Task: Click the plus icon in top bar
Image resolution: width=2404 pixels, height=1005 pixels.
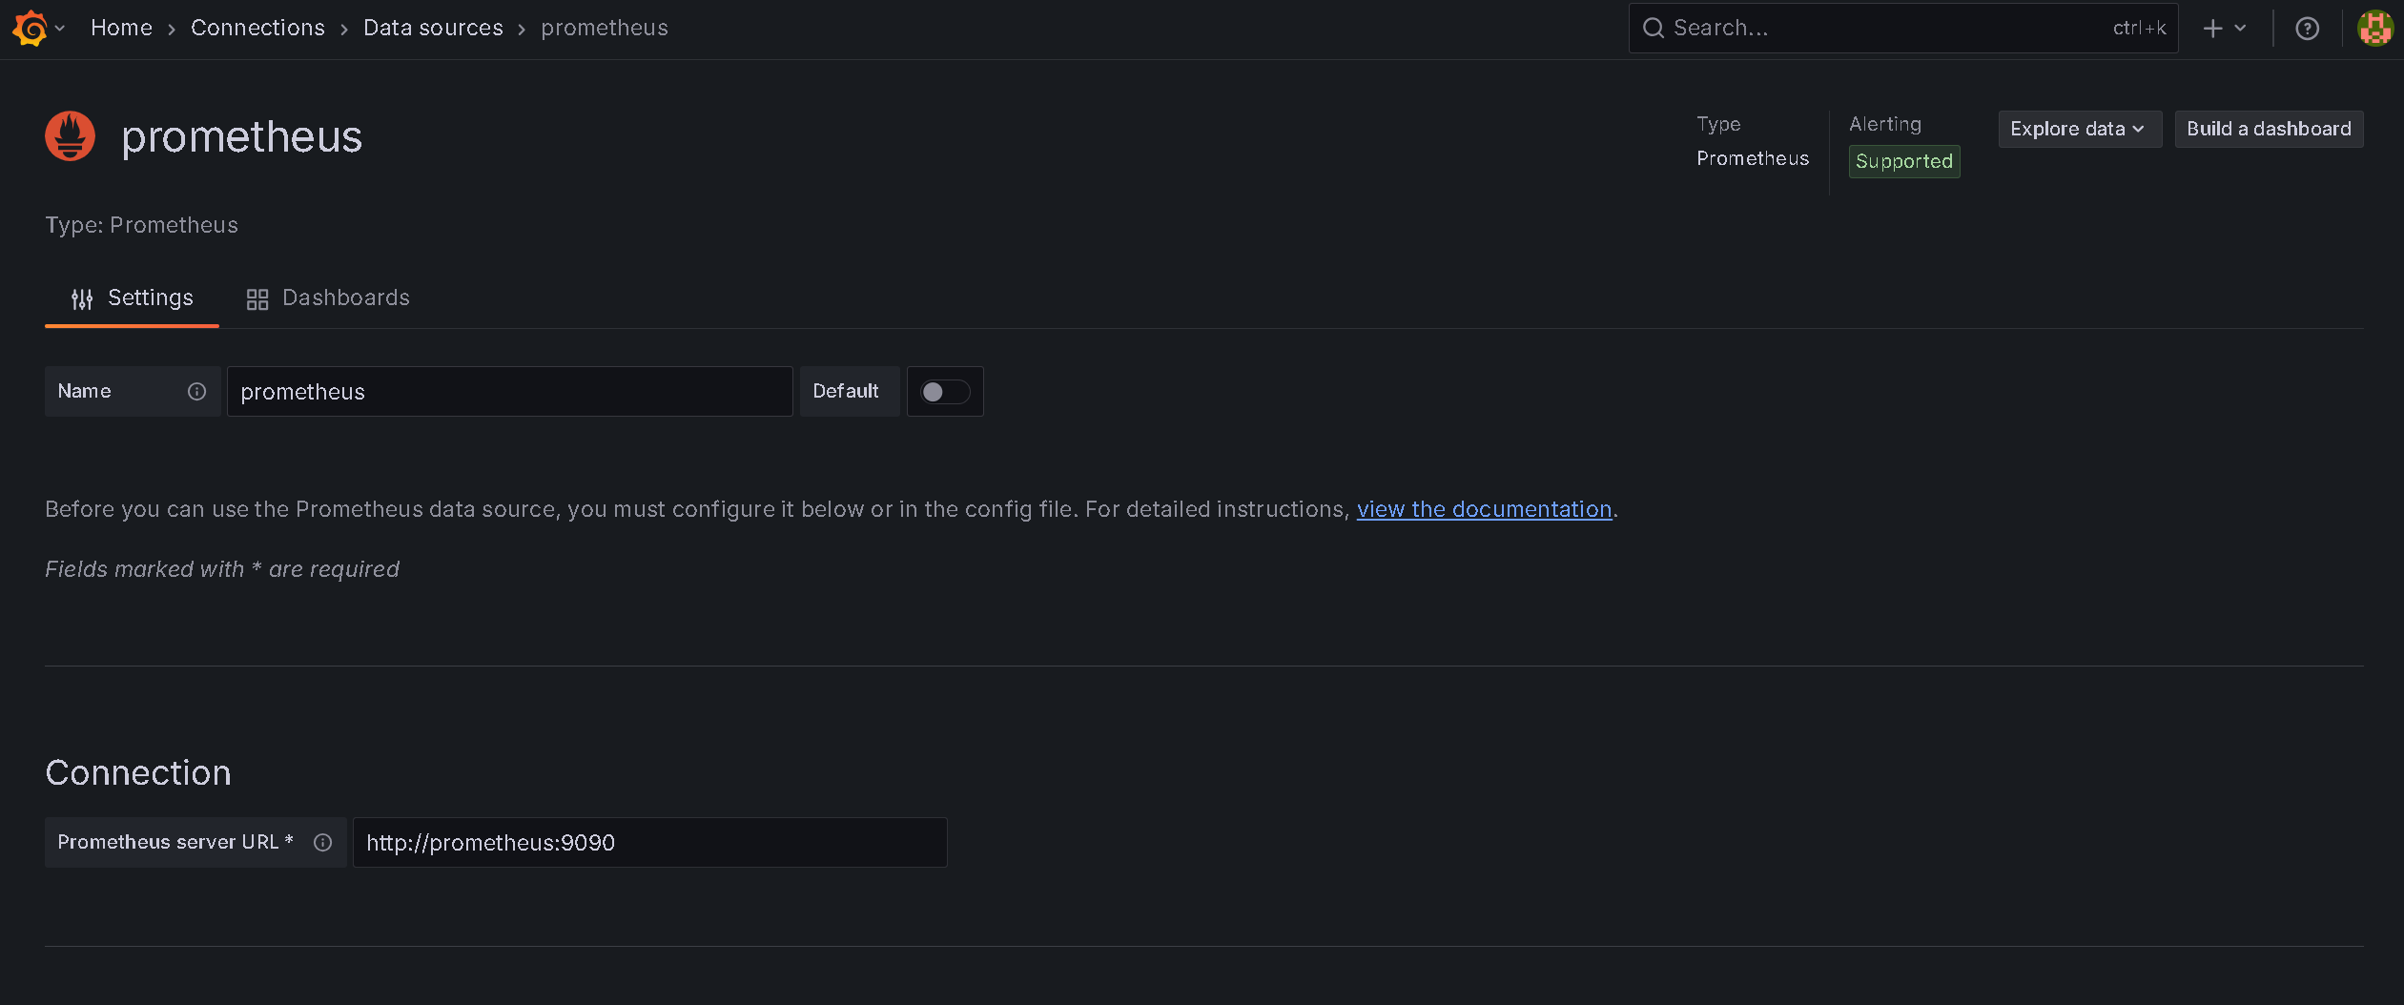Action: click(2212, 29)
